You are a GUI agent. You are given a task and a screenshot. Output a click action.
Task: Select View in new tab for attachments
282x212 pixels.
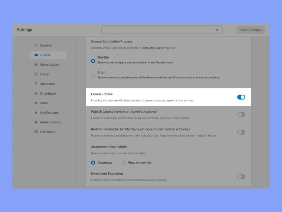124,163
